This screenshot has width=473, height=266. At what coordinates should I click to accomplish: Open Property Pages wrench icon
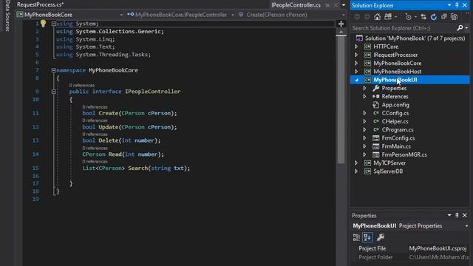381,237
